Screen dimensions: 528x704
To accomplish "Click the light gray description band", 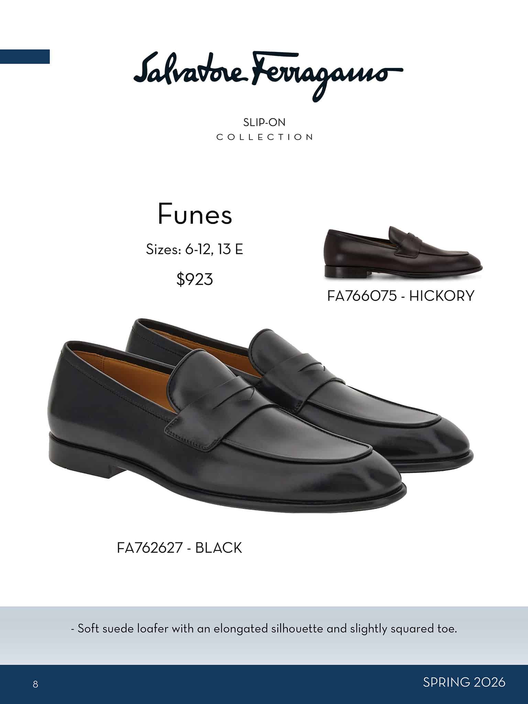I will coord(264,636).
